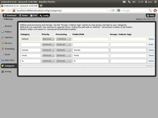
Task: Open Folders icon in sidebar
Action: coord(3,32)
